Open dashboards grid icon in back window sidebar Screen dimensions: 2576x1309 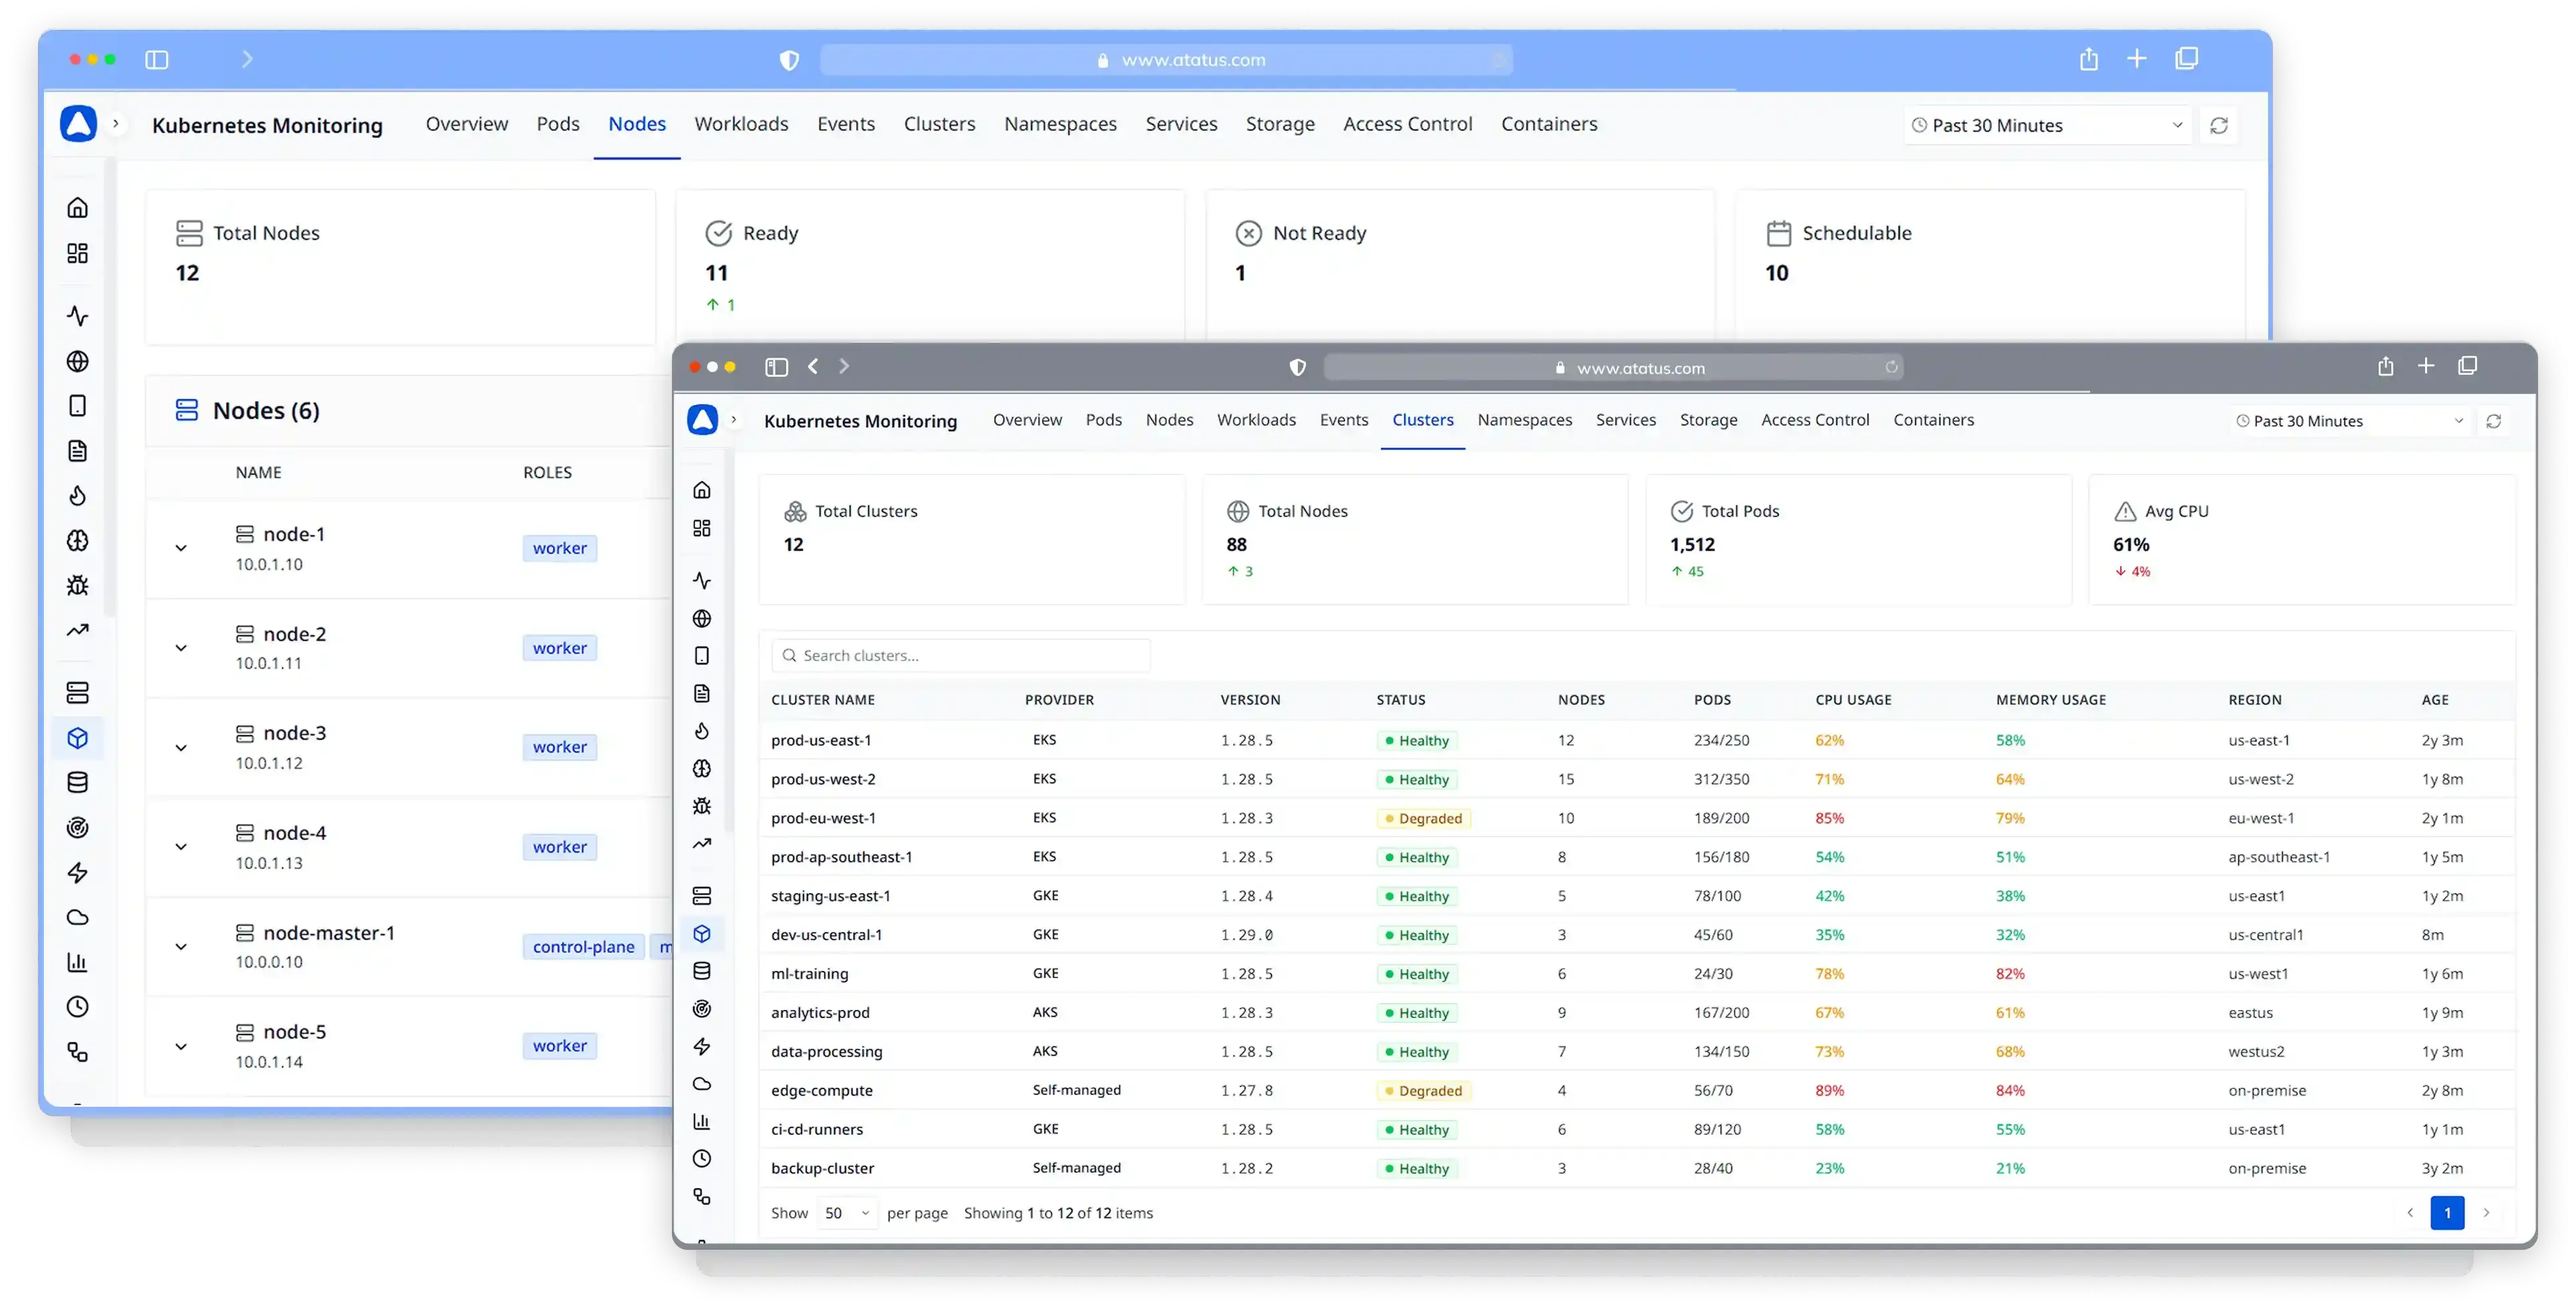[77, 253]
